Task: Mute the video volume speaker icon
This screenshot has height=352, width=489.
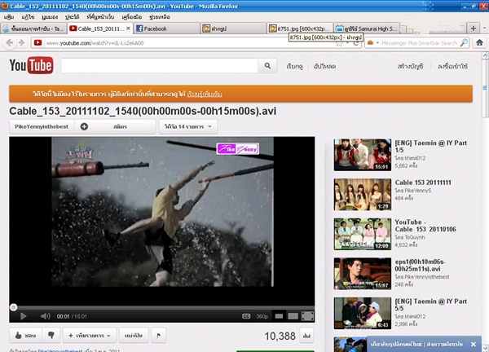Action: click(45, 316)
